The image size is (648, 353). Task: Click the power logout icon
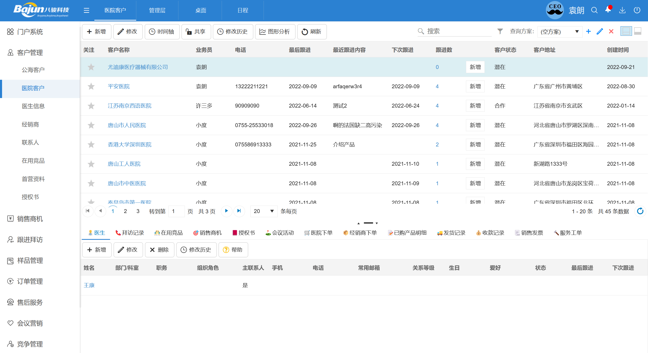637,10
